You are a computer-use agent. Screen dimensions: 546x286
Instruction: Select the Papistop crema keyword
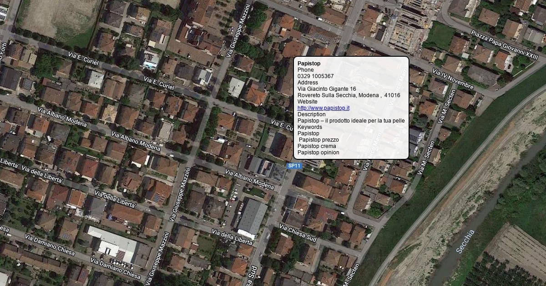pos(317,146)
